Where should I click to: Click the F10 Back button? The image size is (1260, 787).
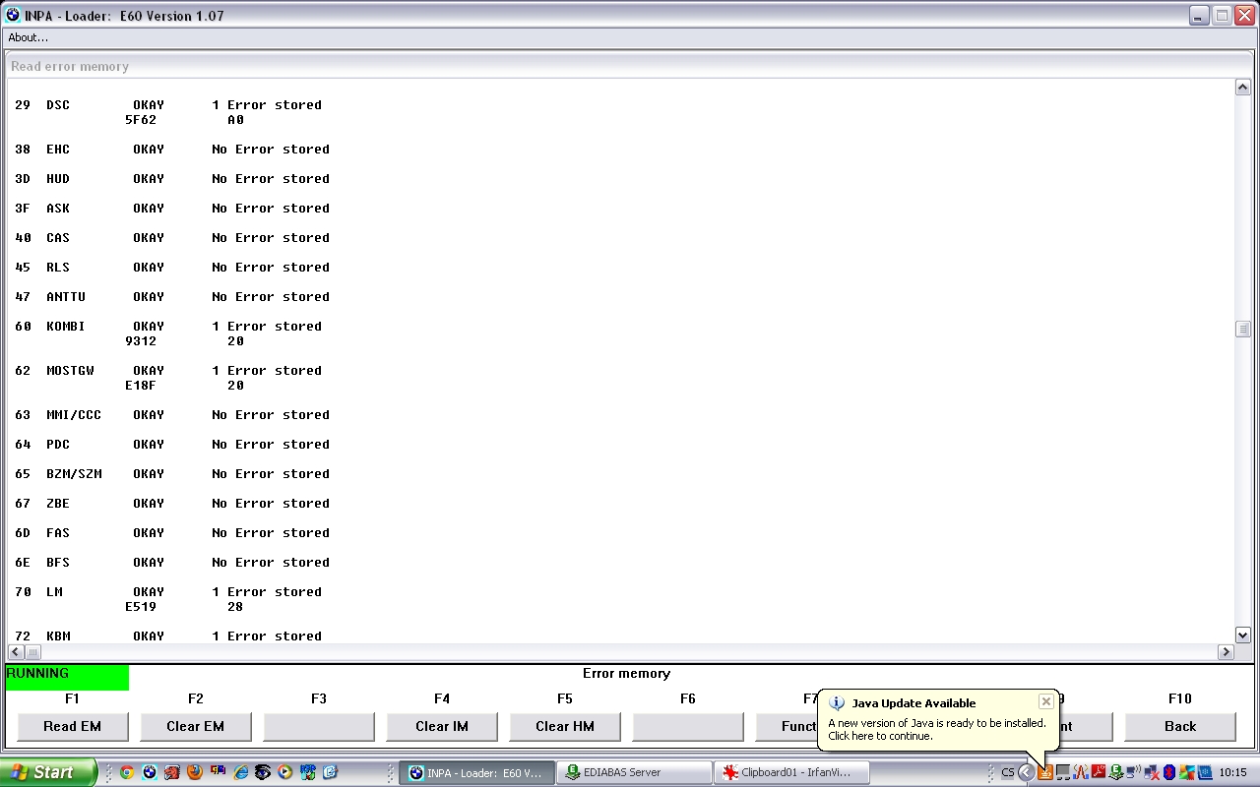1179,726
